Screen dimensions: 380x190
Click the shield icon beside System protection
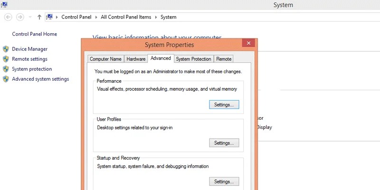click(x=6, y=69)
